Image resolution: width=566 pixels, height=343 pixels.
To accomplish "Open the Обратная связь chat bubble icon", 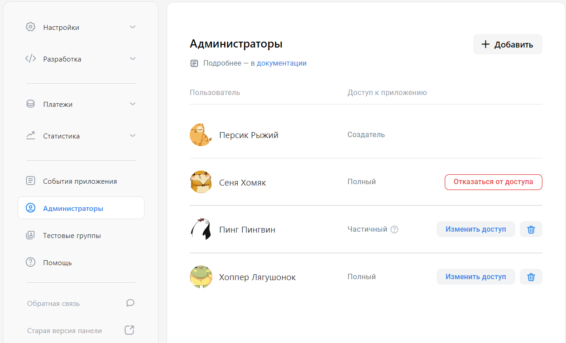I will pyautogui.click(x=130, y=303).
